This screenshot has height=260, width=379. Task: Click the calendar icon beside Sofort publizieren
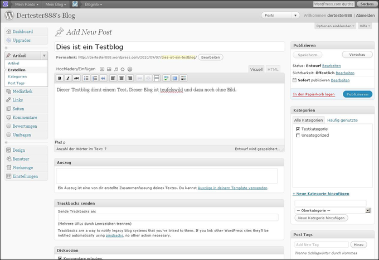click(294, 80)
